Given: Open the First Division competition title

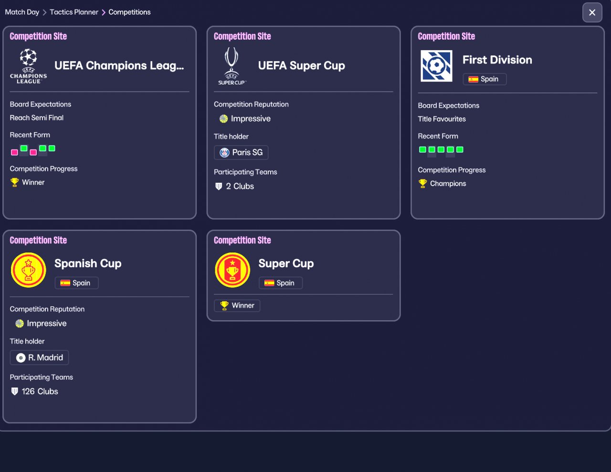Looking at the screenshot, I should [x=497, y=60].
